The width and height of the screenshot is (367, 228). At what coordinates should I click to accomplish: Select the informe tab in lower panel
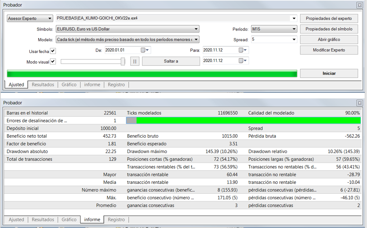(92, 220)
